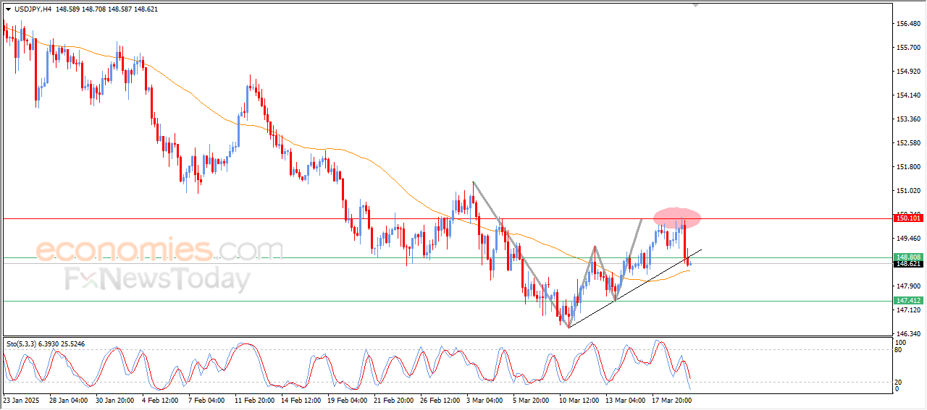The width and height of the screenshot is (927, 410).
Task: Click the stochastic 100 level label
Action: point(901,342)
